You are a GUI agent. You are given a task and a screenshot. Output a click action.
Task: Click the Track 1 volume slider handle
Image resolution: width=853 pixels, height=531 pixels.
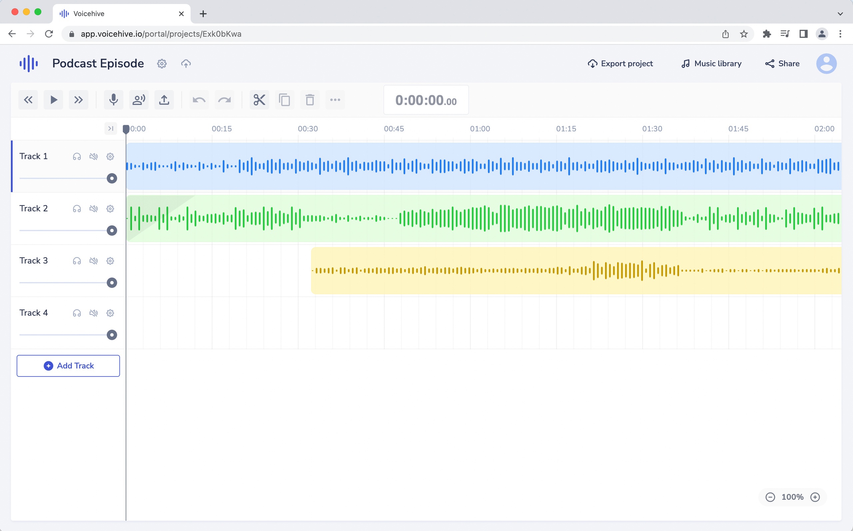112,178
